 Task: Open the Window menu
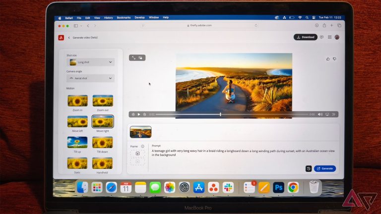pos(154,18)
